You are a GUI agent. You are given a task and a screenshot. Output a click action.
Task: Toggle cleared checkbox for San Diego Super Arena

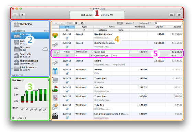67,118
